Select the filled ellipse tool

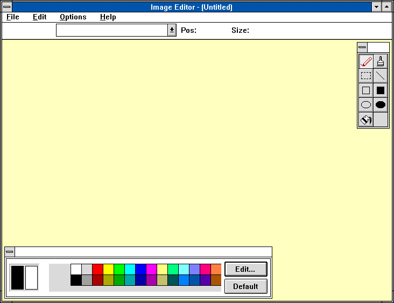(381, 104)
